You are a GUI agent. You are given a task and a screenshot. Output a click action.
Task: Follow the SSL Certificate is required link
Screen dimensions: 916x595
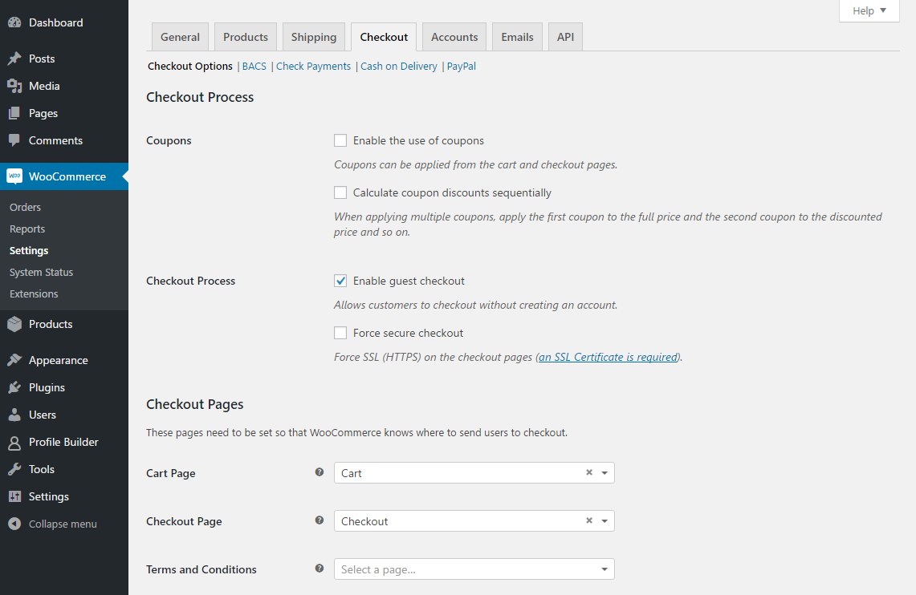click(x=609, y=357)
